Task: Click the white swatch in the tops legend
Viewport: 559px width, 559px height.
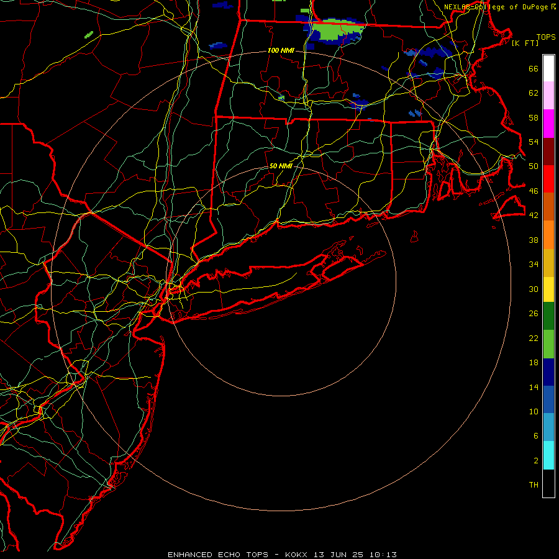Action: coord(548,68)
